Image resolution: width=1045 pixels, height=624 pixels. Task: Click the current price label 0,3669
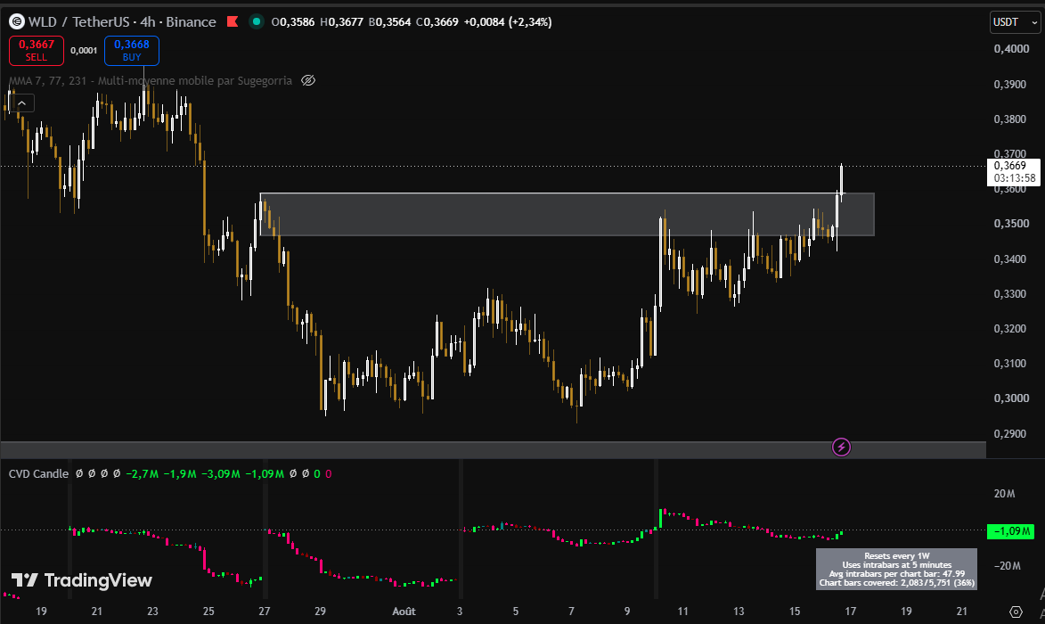(1013, 171)
